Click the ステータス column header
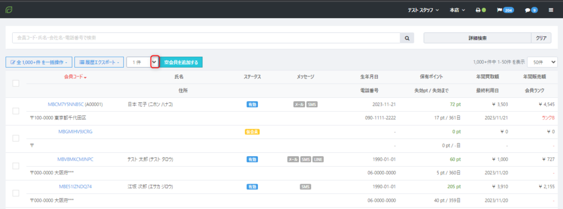 [252, 77]
